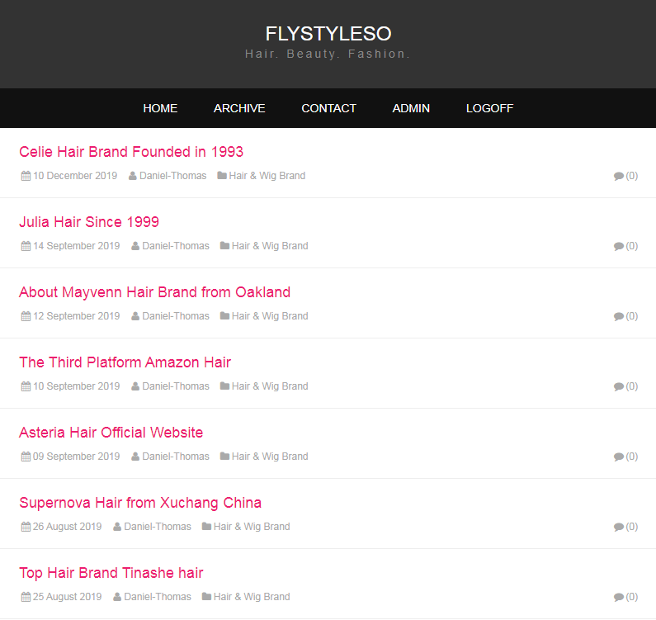Open comments bubble for Celie Hair post
This screenshot has height=620, width=656.
pos(619,176)
